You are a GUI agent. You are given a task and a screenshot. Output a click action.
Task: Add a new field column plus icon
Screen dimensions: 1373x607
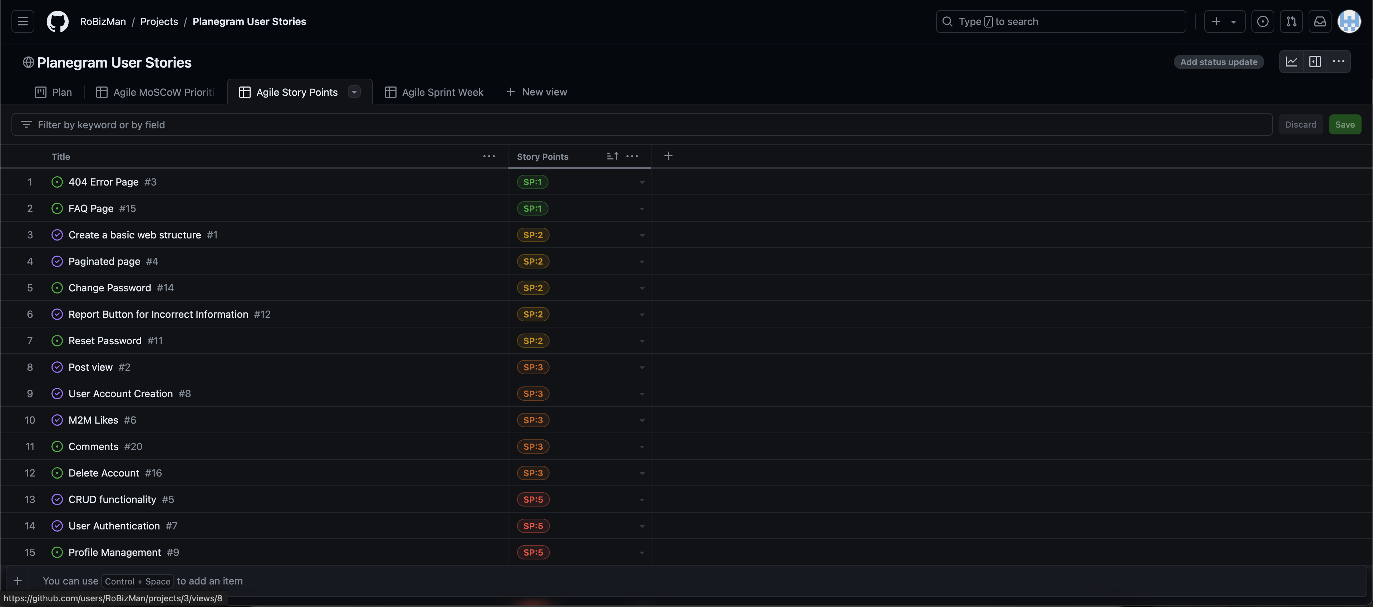point(668,156)
